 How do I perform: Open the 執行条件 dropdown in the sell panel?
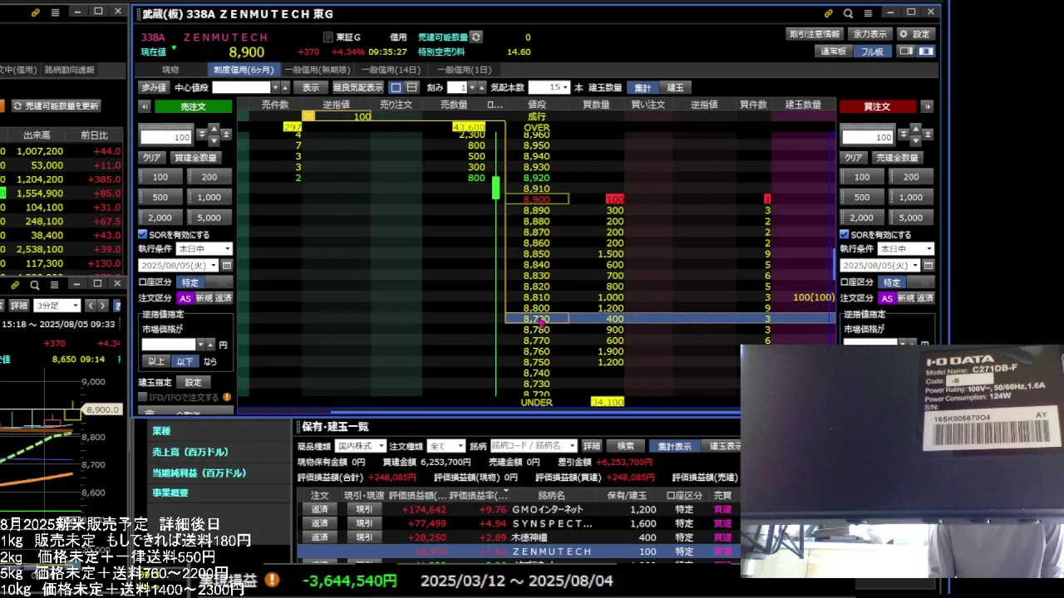(204, 249)
